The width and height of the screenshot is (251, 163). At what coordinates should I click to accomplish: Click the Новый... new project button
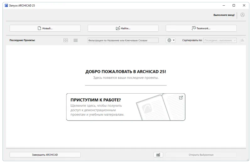(45, 28)
